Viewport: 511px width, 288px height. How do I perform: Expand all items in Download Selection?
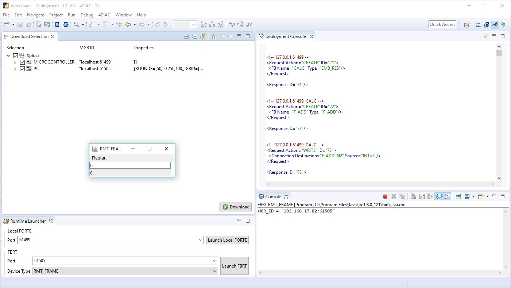pyautogui.click(x=195, y=37)
